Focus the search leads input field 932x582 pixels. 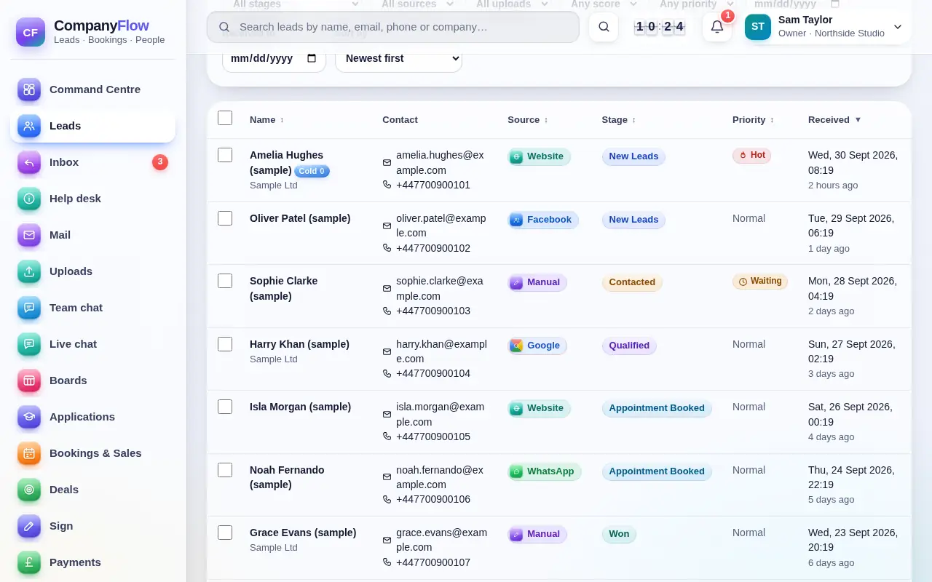(x=393, y=27)
